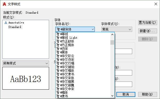
Task: Click the Annotative style triangle icon
Action: coord(6,22)
